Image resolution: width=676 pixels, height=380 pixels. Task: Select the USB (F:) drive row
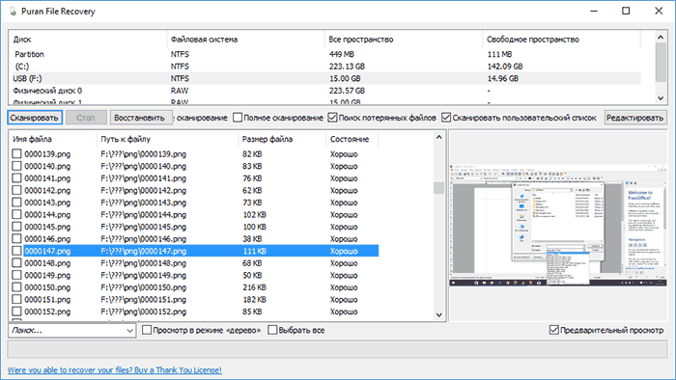coord(325,78)
